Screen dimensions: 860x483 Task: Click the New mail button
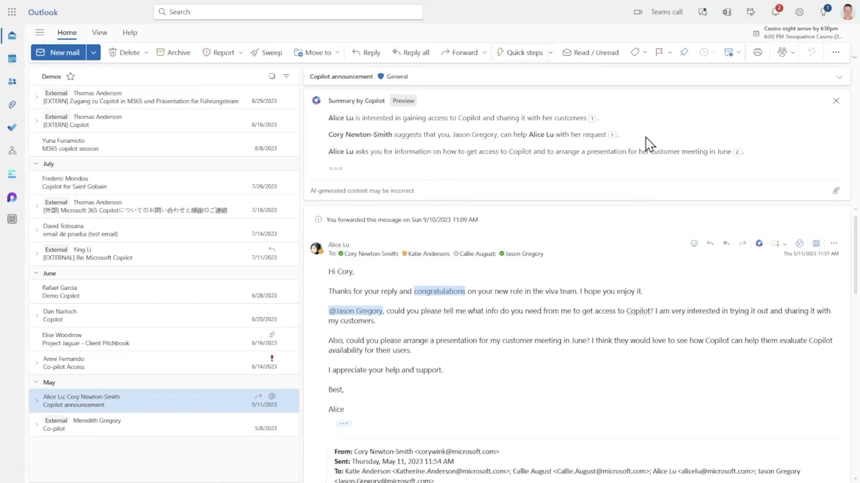click(59, 52)
